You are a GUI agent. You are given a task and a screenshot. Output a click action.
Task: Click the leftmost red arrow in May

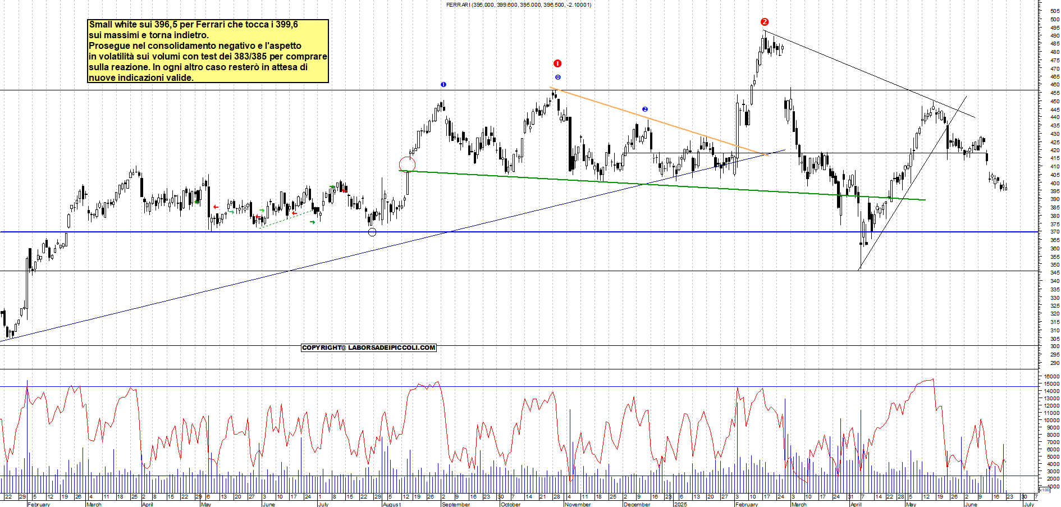tap(216, 207)
